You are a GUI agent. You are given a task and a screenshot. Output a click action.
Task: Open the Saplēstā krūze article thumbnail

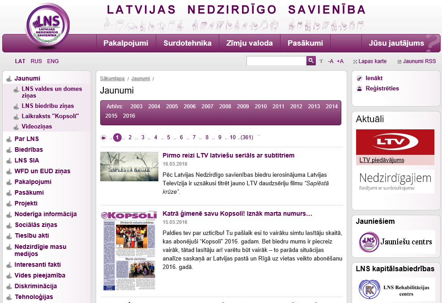point(129,166)
